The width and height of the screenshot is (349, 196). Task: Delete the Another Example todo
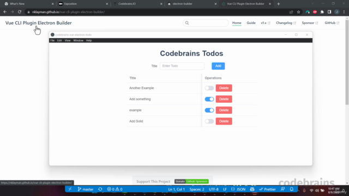point(224,88)
